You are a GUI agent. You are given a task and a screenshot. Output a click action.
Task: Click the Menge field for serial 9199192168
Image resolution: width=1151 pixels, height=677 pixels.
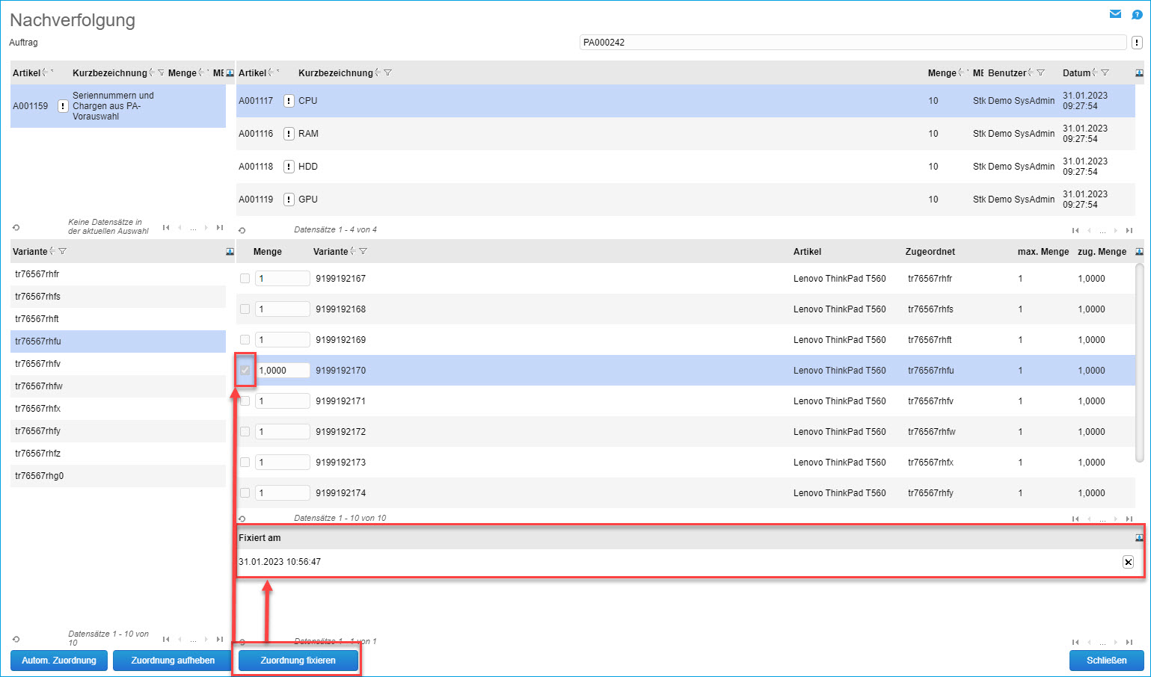coord(282,309)
